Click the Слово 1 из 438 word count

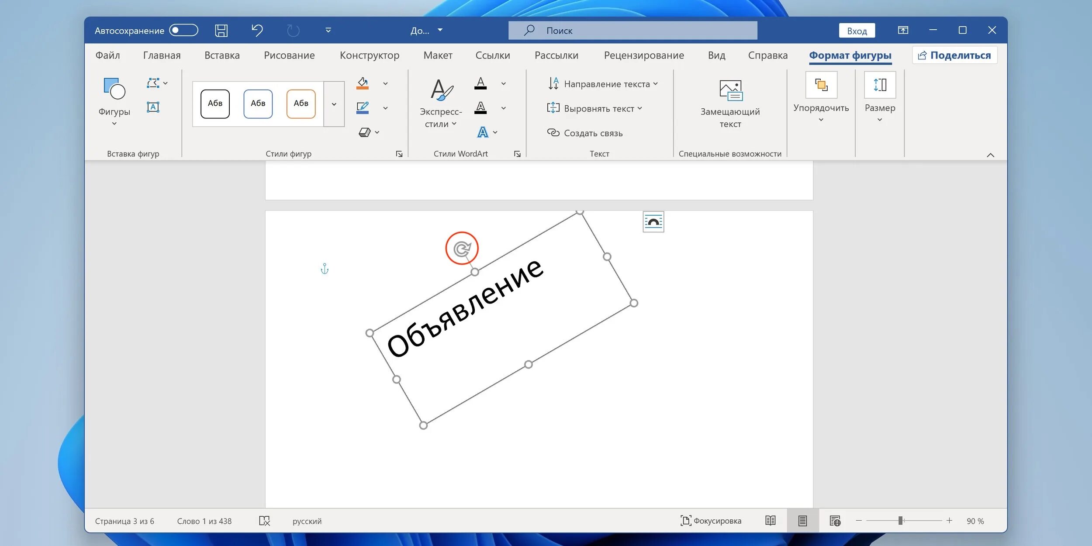pos(204,521)
